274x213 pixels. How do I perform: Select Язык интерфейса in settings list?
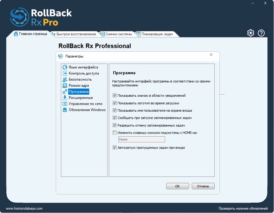point(83,67)
